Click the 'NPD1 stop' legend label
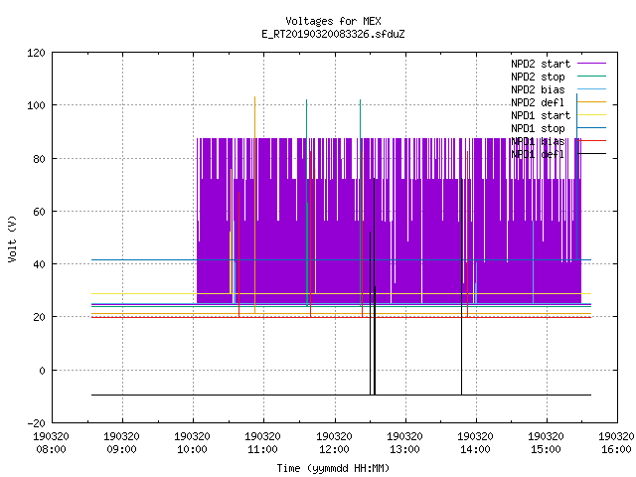Image resolution: width=636 pixels, height=477 pixels. coord(538,128)
